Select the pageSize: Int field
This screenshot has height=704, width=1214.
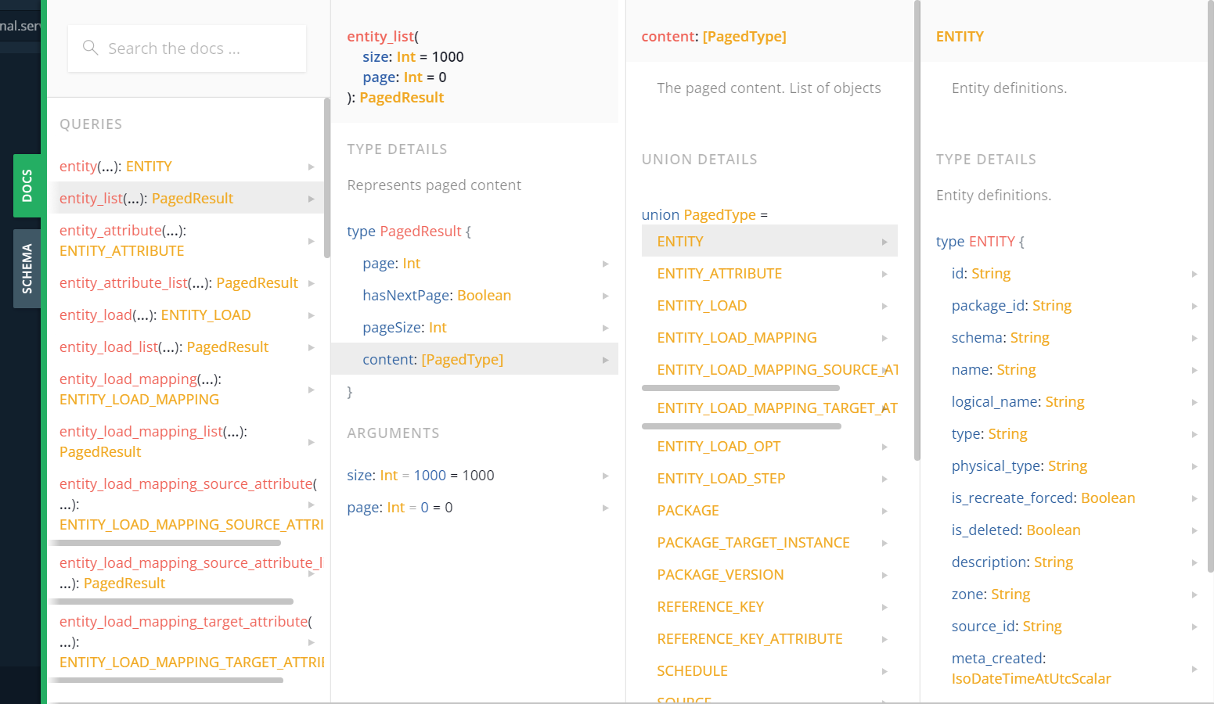coord(404,328)
